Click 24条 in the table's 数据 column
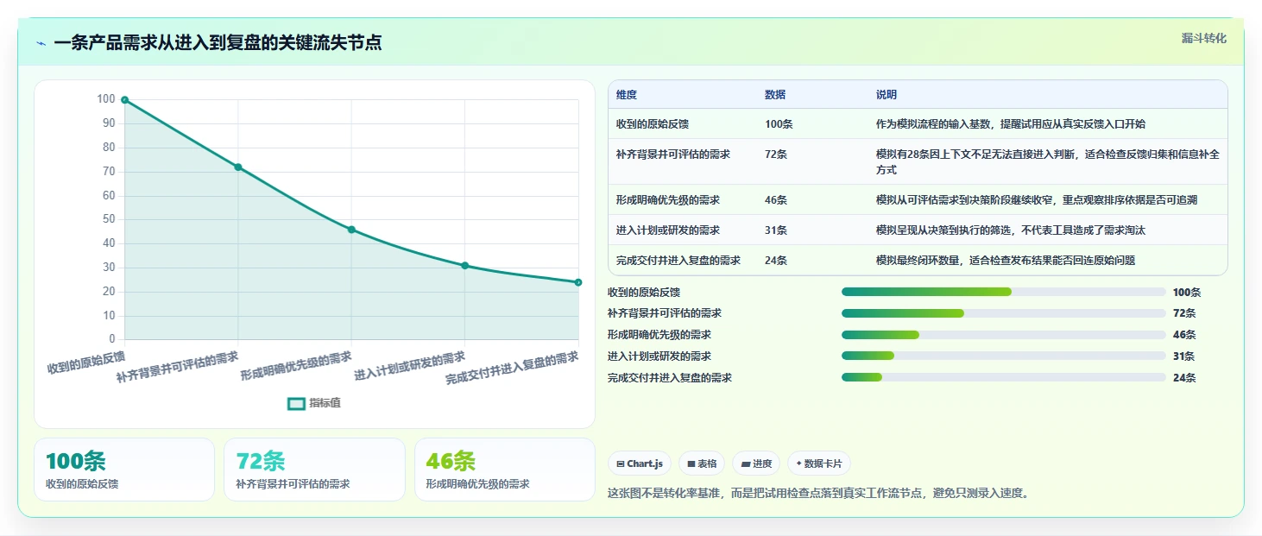Viewport: 1262px width, 536px height. tap(776, 261)
